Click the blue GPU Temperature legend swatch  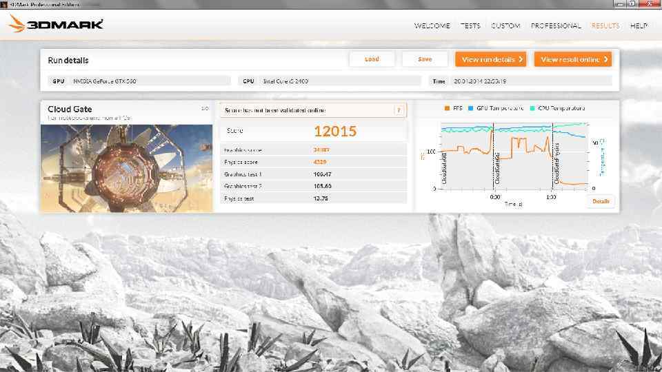coord(471,108)
